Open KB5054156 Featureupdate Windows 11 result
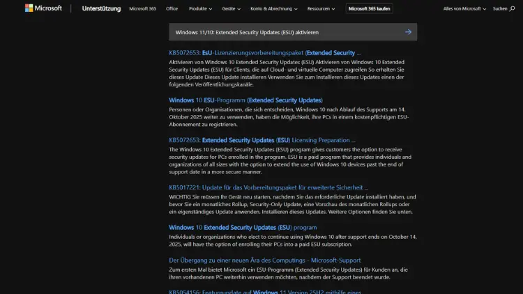Screen dimensions: 523x294 tap(265, 292)
